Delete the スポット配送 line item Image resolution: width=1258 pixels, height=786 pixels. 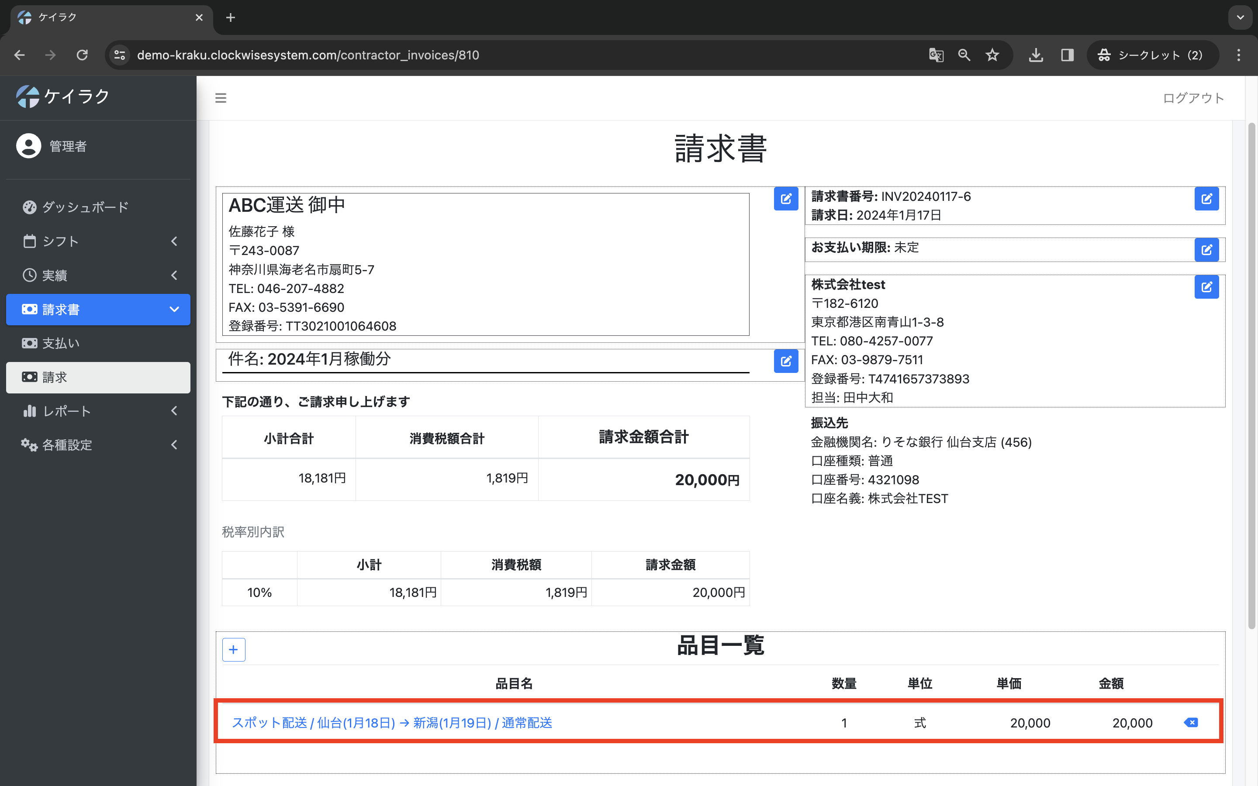click(1190, 723)
